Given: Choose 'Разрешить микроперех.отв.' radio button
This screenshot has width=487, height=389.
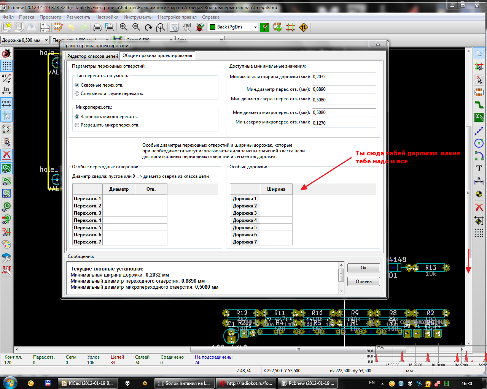Looking at the screenshot, I should (x=77, y=125).
